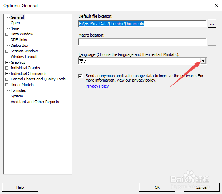Select DDE Links category
This screenshot has width=222, height=194.
[x=19, y=40]
